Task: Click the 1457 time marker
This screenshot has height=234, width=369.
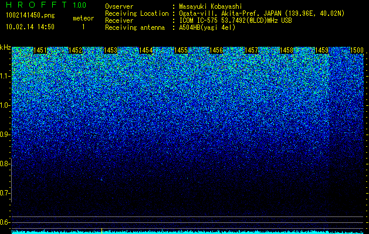Action: [x=251, y=50]
